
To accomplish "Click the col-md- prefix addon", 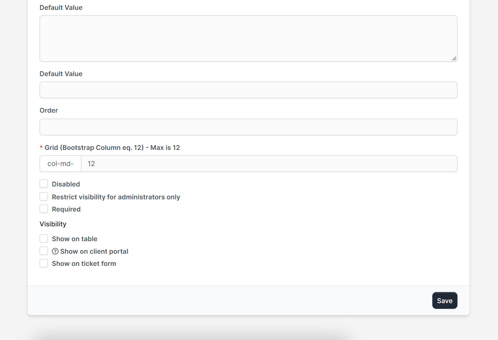I will (61, 164).
